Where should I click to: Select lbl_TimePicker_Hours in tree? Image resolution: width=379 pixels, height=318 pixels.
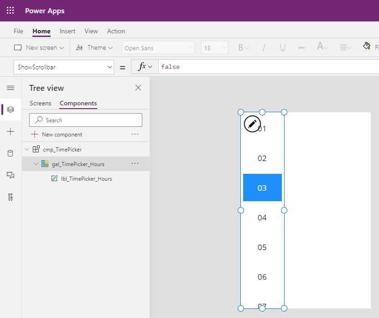coord(86,179)
